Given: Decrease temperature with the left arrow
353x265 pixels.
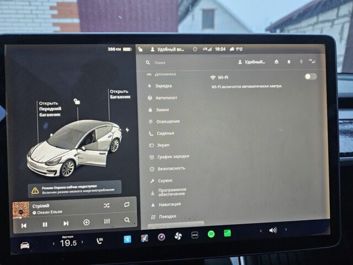Looking at the screenshot, I should (x=54, y=243).
